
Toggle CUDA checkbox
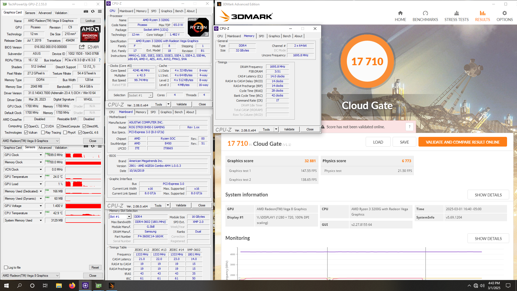[x=43, y=126]
